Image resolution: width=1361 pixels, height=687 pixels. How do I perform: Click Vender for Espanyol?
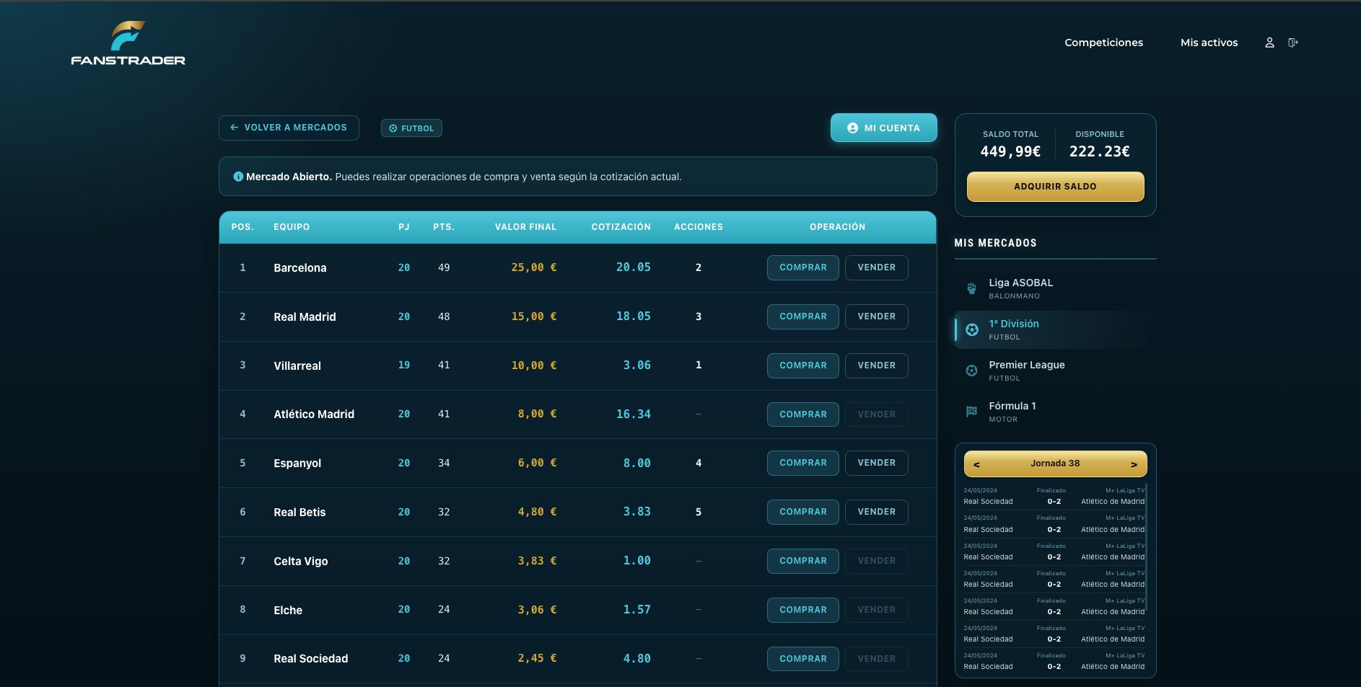coord(876,463)
